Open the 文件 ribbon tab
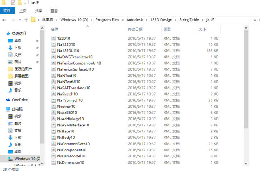Image resolution: width=260 pixels, height=172 pixels. pyautogui.click(x=7, y=10)
